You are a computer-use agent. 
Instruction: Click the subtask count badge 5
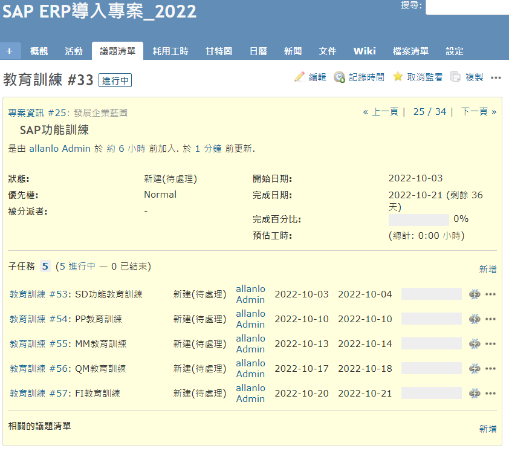pyautogui.click(x=45, y=267)
